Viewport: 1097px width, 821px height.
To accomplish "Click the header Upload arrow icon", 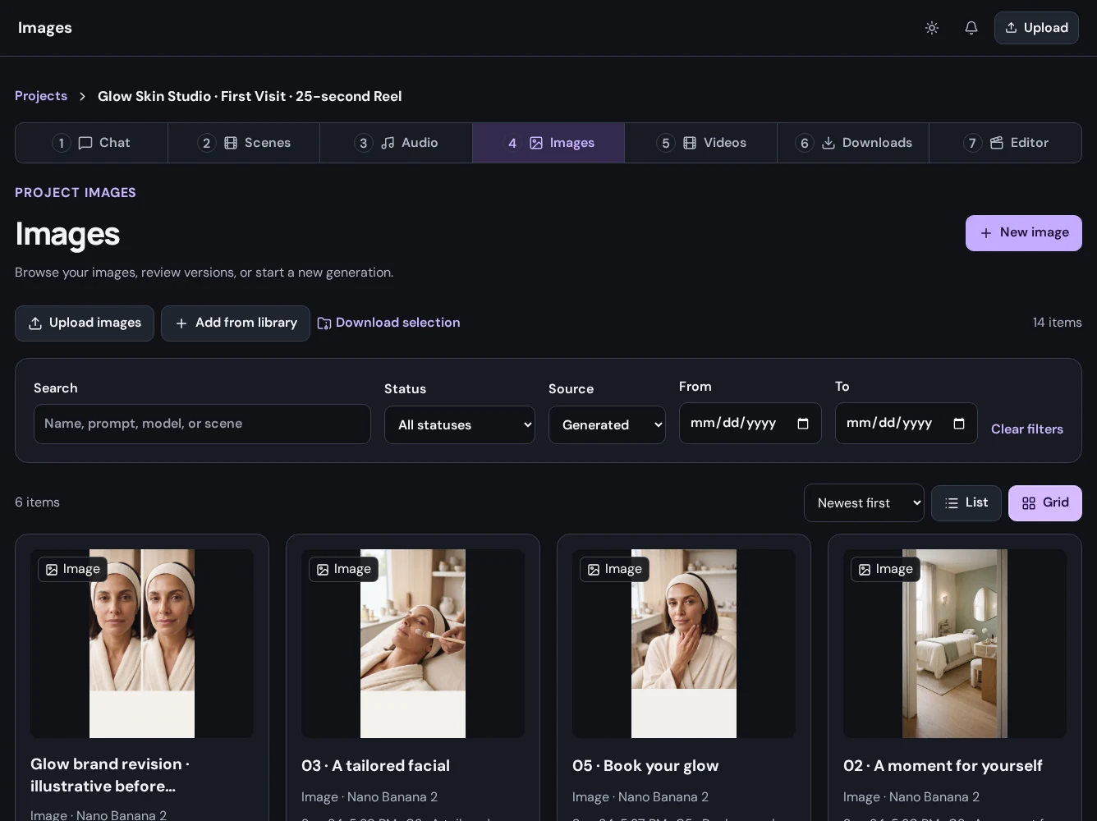I will coord(1012,28).
